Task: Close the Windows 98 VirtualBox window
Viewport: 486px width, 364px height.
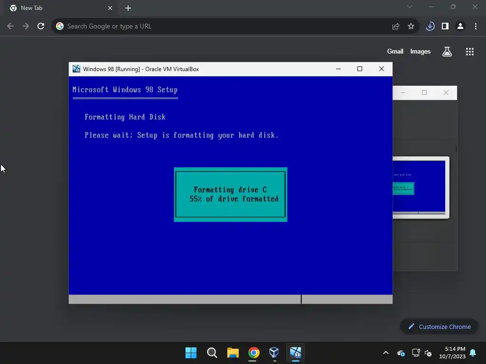Action: point(382,69)
